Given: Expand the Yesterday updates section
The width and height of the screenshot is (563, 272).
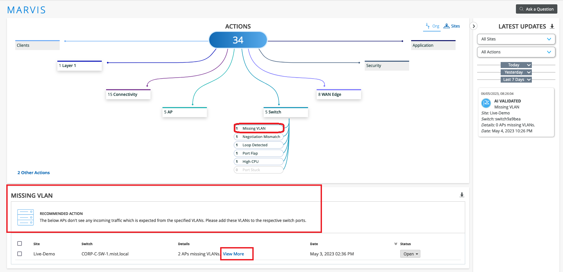Looking at the screenshot, I should [516, 72].
